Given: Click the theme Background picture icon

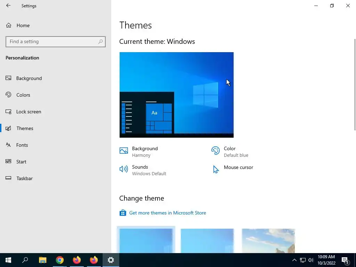Looking at the screenshot, I should [x=124, y=151].
